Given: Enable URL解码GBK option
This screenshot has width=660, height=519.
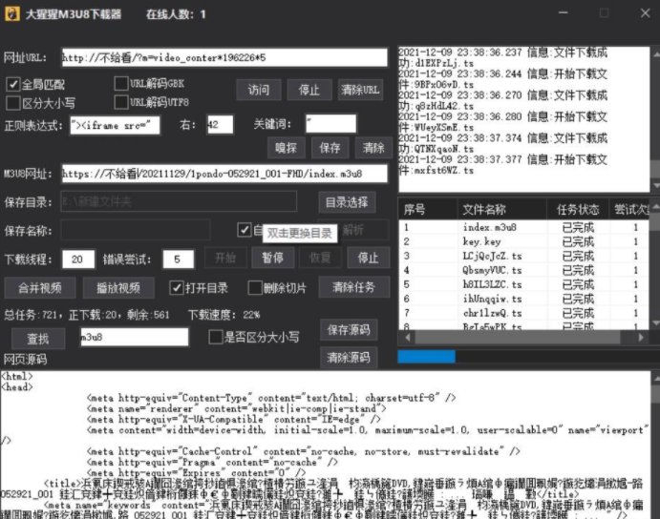Looking at the screenshot, I should 121,84.
